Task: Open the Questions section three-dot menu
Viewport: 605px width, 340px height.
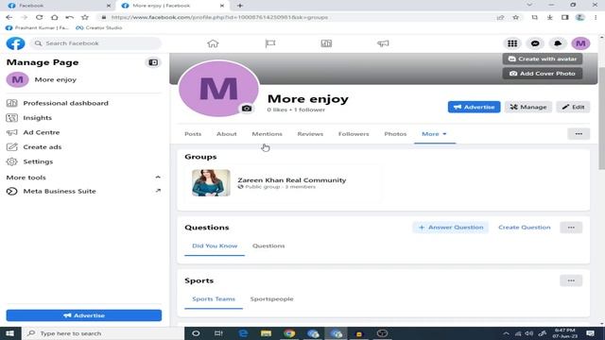Action: click(571, 228)
